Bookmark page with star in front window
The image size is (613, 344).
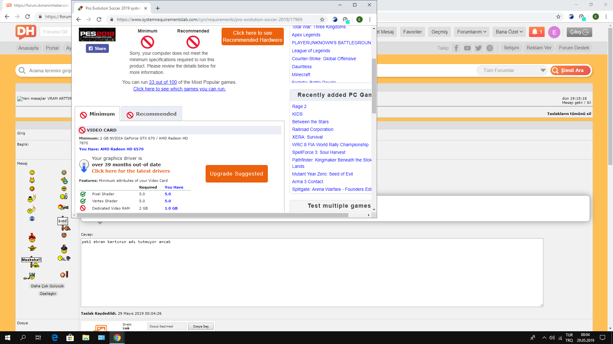pyautogui.click(x=322, y=19)
